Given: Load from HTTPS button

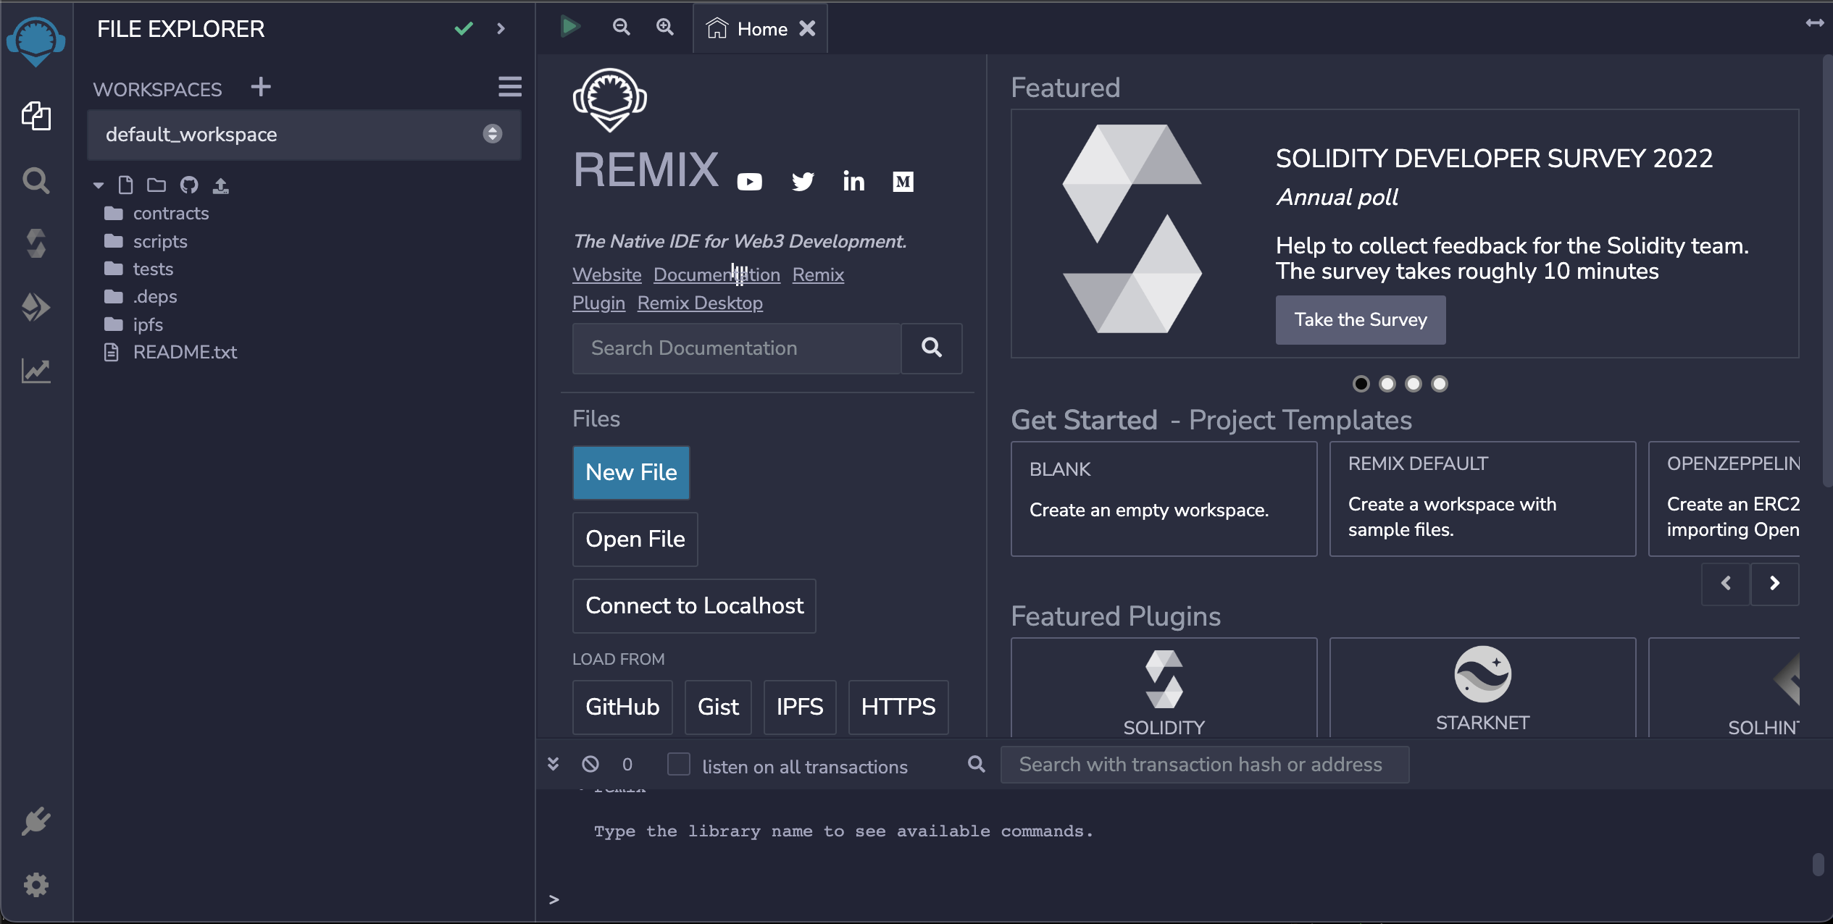Looking at the screenshot, I should click(898, 707).
